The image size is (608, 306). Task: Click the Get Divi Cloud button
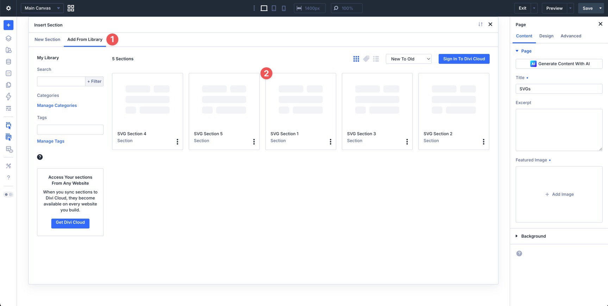70,223
